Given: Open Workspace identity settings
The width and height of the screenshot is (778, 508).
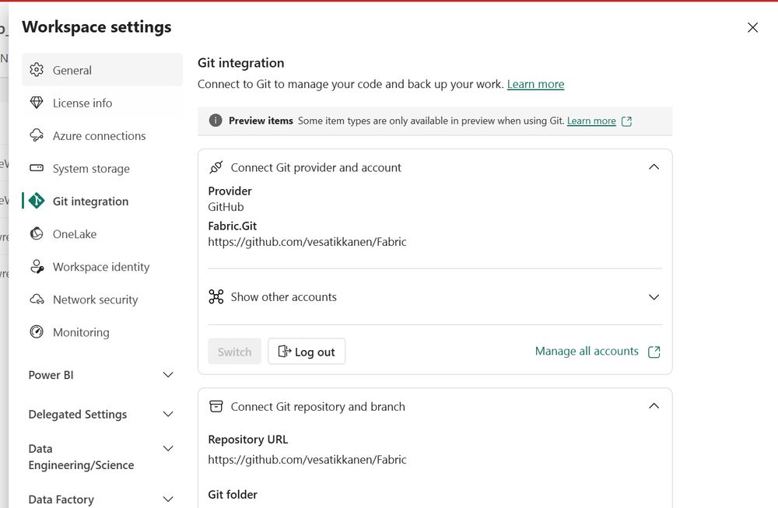Looking at the screenshot, I should (102, 266).
